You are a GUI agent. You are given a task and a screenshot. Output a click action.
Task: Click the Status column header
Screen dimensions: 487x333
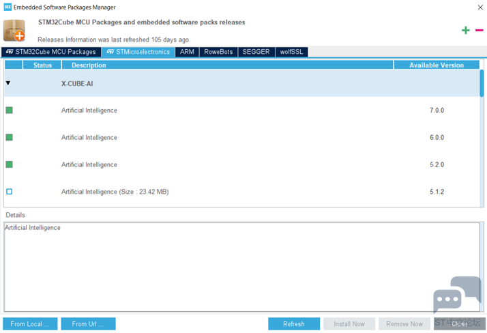tap(42, 65)
